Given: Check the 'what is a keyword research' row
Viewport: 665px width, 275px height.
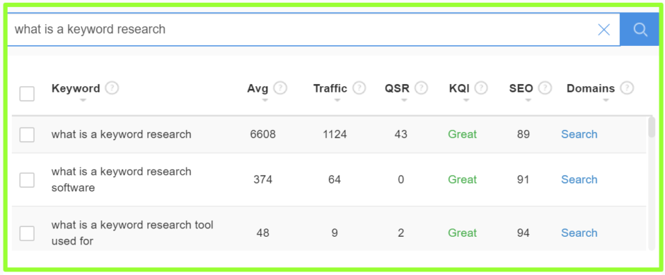Looking at the screenshot, I should (27, 135).
